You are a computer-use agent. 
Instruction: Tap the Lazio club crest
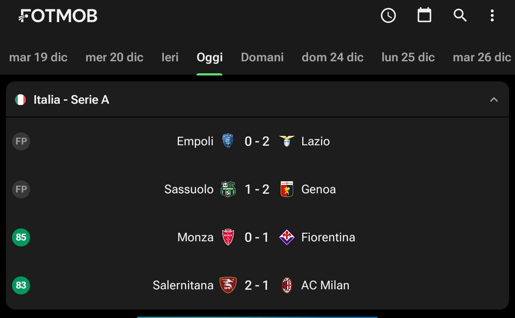287,141
